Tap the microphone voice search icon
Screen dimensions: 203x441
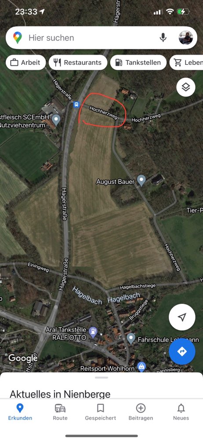point(163,37)
